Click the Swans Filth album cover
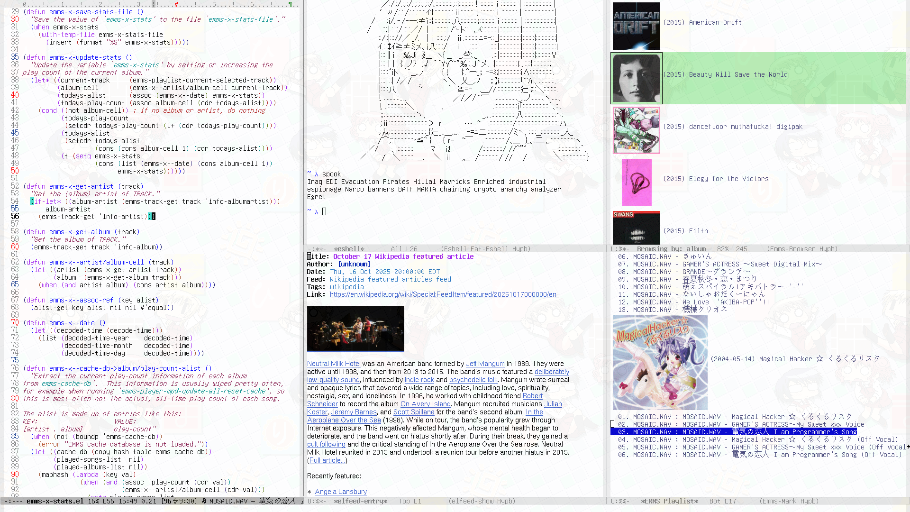The width and height of the screenshot is (910, 512). [x=636, y=228]
